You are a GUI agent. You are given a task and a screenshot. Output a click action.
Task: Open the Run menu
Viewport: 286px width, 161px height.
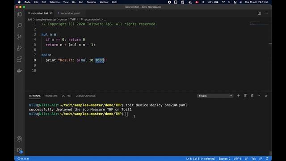[81, 2]
